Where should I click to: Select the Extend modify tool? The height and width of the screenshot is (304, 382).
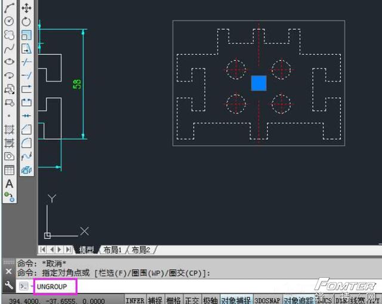26,75
